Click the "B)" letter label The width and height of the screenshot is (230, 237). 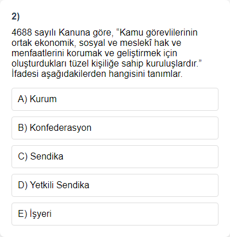(x=22, y=128)
